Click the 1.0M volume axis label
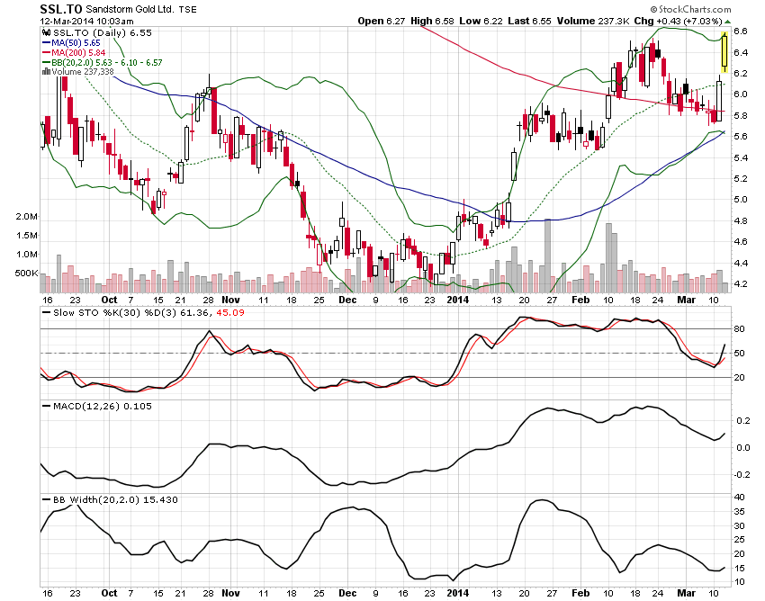Image resolution: width=765 pixels, height=601 pixels. [27, 254]
